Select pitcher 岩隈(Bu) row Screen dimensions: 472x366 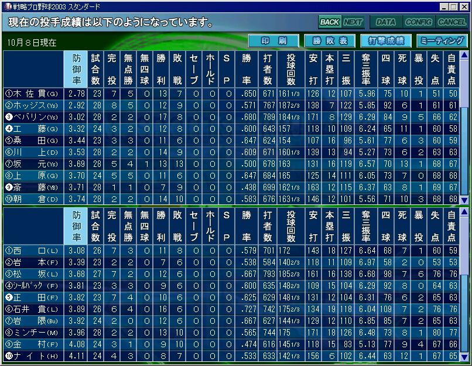coord(231,321)
